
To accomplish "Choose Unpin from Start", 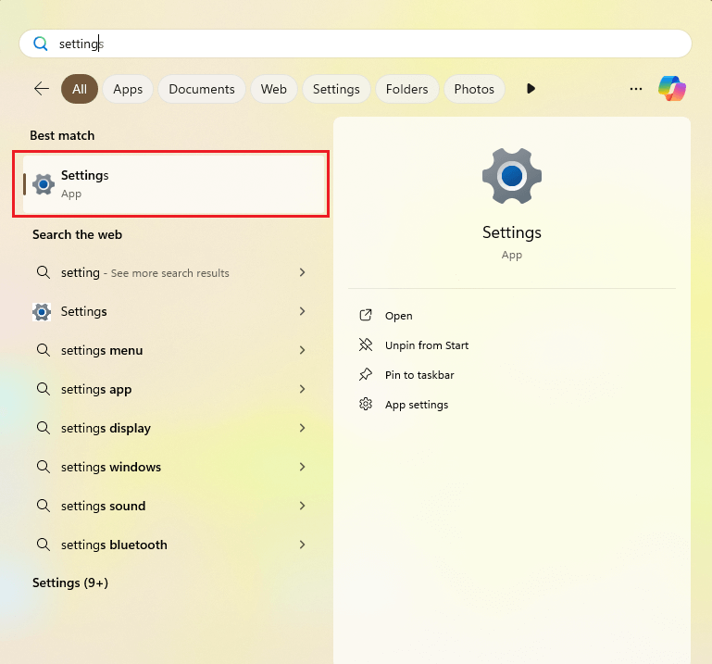I will point(427,345).
